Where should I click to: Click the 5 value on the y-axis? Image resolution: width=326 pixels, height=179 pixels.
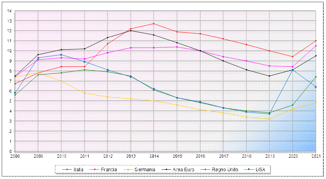coord(10,101)
